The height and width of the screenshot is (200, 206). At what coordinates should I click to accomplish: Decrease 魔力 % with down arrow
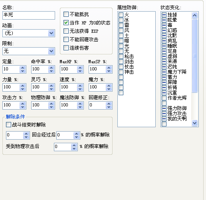(x=109, y=89)
